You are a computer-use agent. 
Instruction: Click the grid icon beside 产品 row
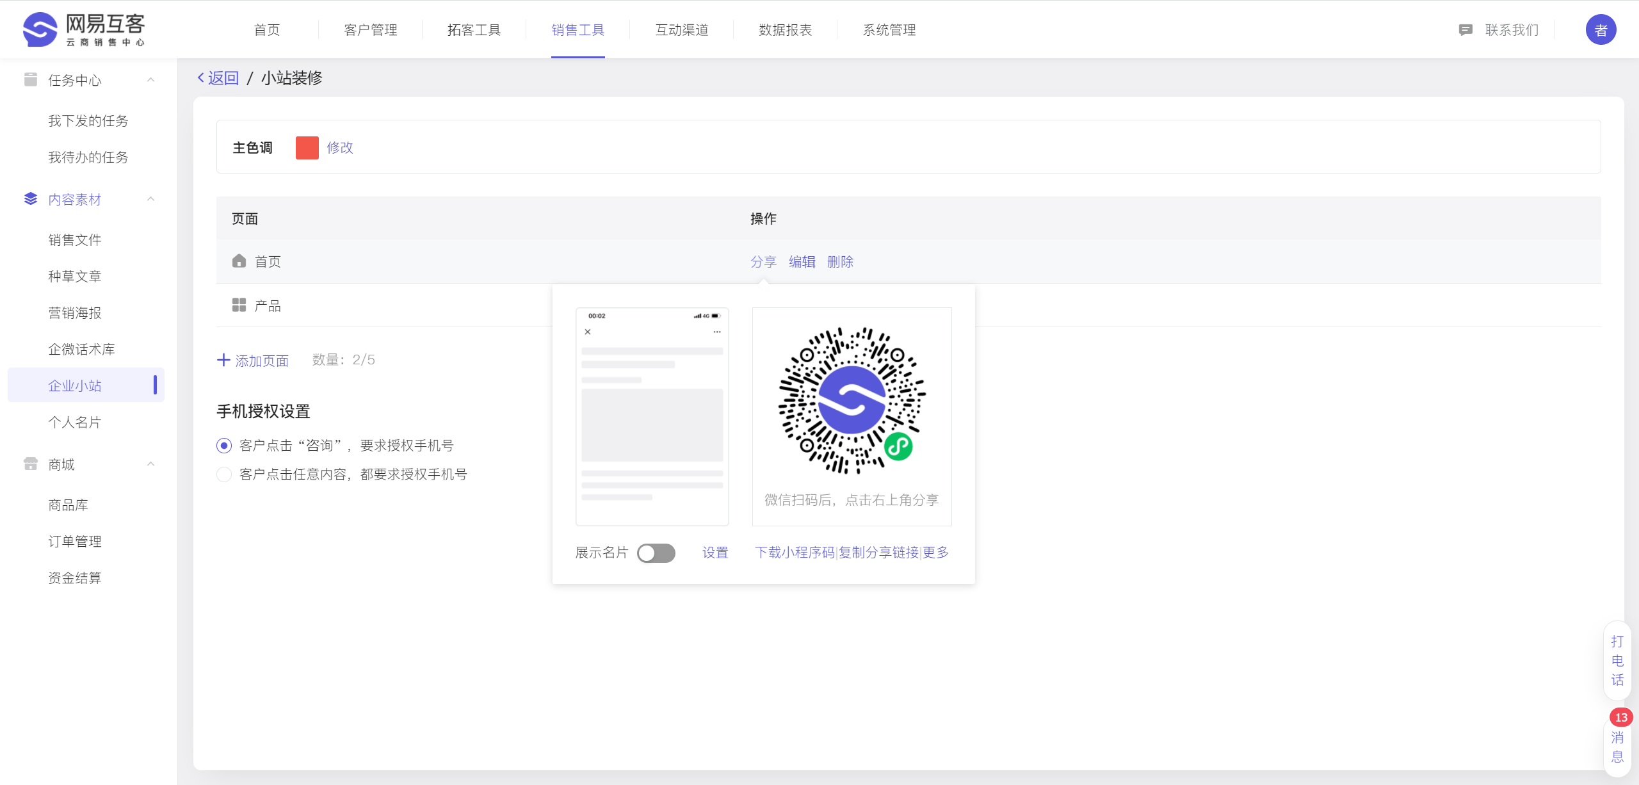239,305
